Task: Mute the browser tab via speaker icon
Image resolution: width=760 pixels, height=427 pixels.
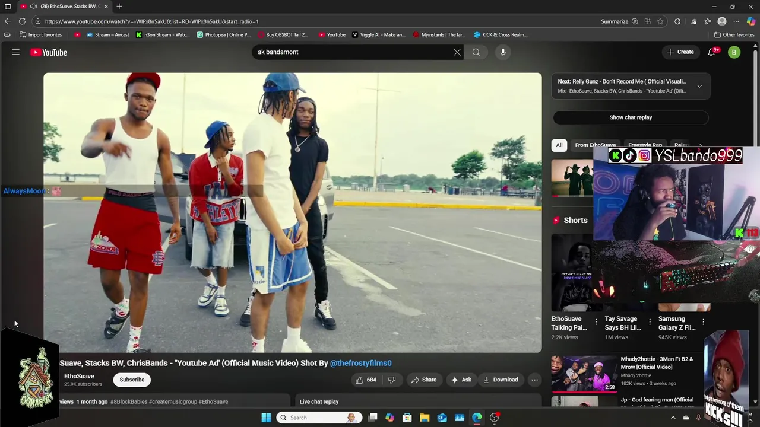Action: [x=33, y=6]
